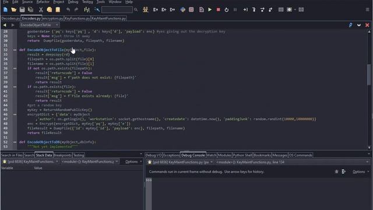Screen dimensions: 373x210
Task: Switch to the Decoders.py tab
Action: pyautogui.click(x=10, y=18)
